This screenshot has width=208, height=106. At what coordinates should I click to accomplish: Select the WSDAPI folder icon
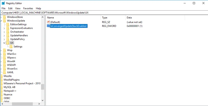[x=4, y=65]
